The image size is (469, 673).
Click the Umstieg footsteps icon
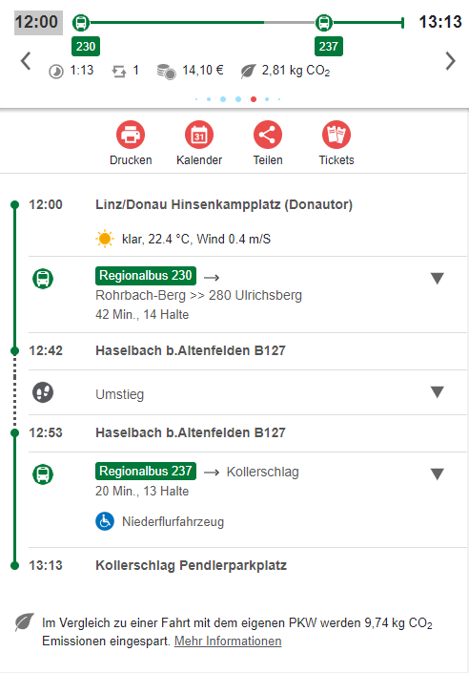[x=43, y=392]
